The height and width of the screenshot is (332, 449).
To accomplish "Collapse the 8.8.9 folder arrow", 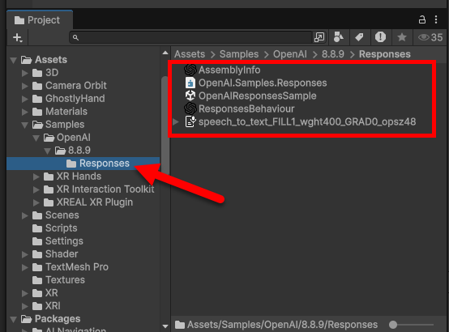I will click(48, 151).
